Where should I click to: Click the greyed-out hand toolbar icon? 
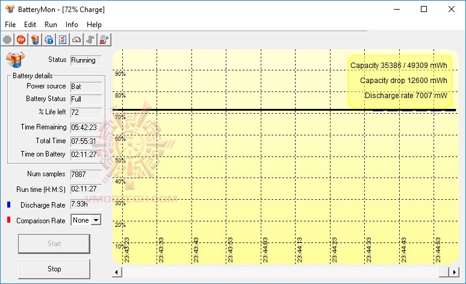pos(90,40)
